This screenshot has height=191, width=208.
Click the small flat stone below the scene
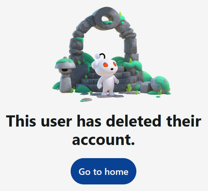tap(86, 100)
